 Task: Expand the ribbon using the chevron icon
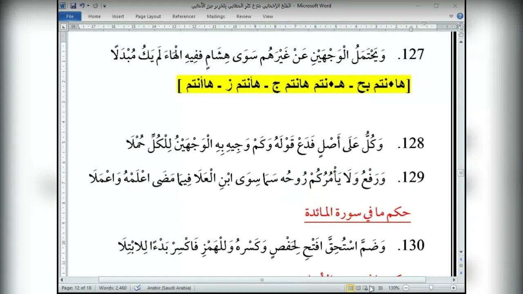click(x=451, y=16)
